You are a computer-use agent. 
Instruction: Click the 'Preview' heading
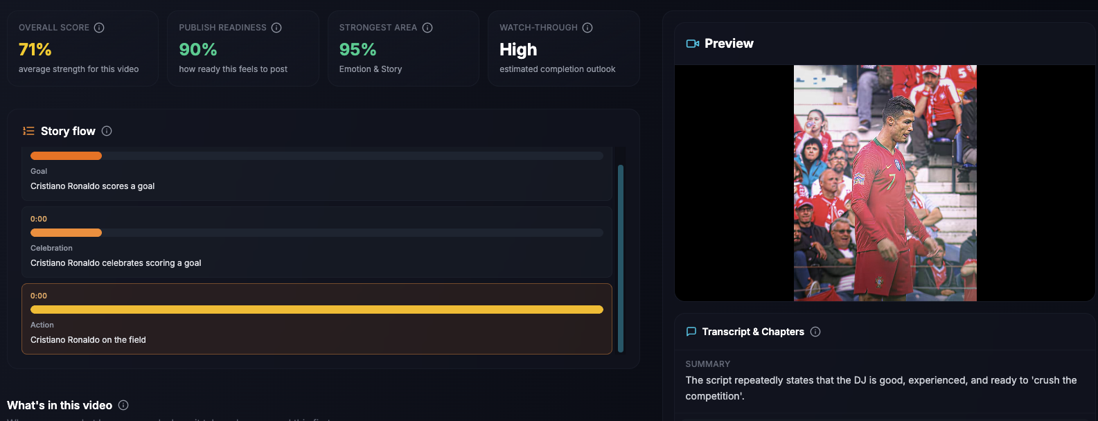click(x=729, y=44)
